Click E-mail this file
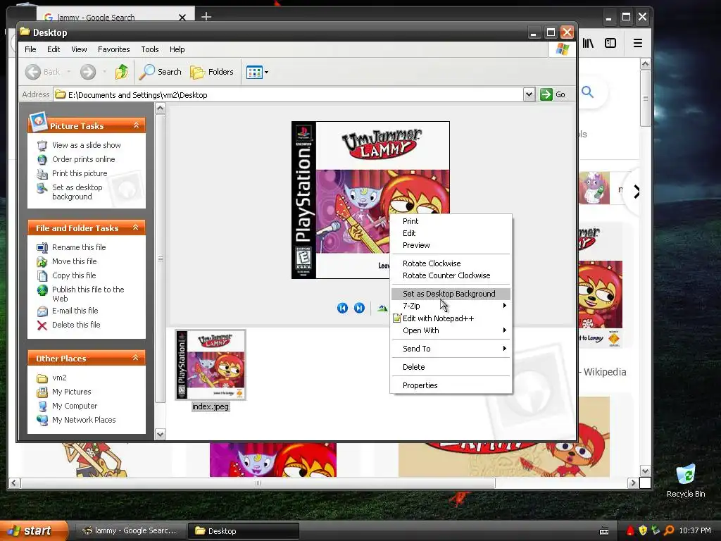The image size is (721, 541). [x=75, y=311]
